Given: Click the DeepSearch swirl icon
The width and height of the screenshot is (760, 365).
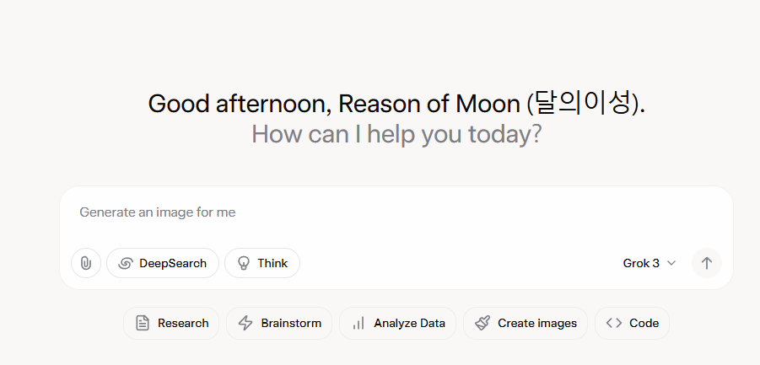Looking at the screenshot, I should tap(126, 263).
